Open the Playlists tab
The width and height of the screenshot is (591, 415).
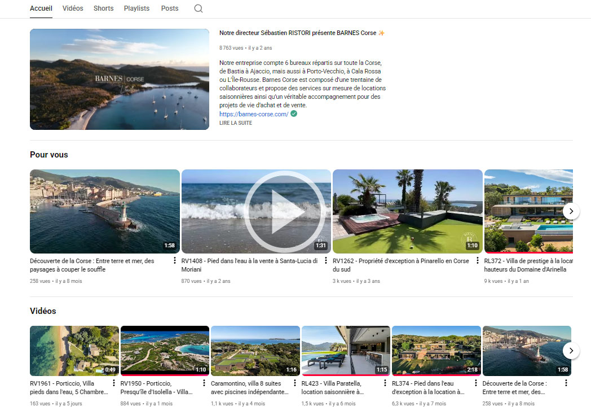(136, 8)
